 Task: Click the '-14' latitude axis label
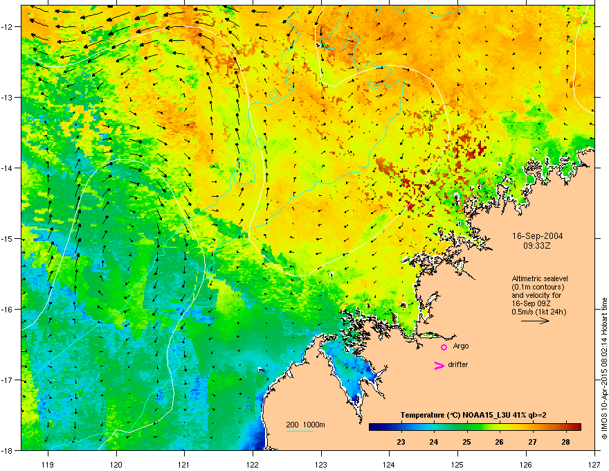[7, 168]
